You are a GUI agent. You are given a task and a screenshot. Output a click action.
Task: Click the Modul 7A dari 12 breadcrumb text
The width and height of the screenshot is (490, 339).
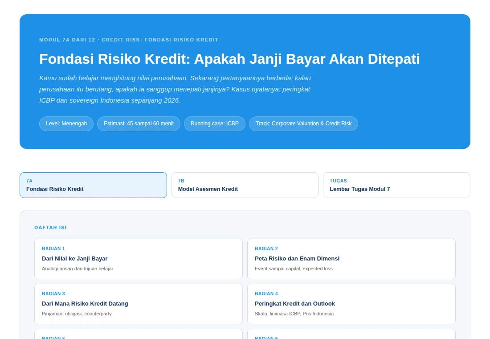129,40
